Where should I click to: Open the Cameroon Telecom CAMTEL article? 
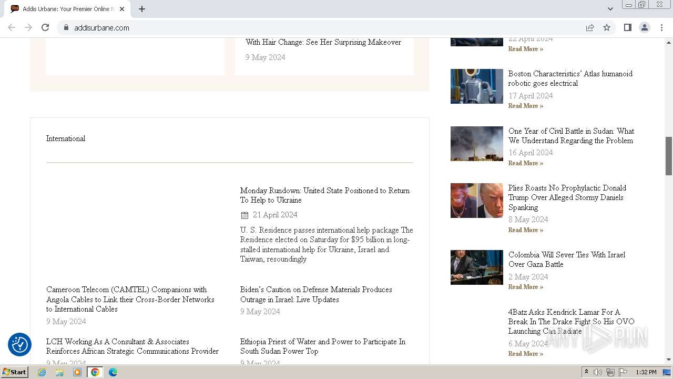pos(130,299)
